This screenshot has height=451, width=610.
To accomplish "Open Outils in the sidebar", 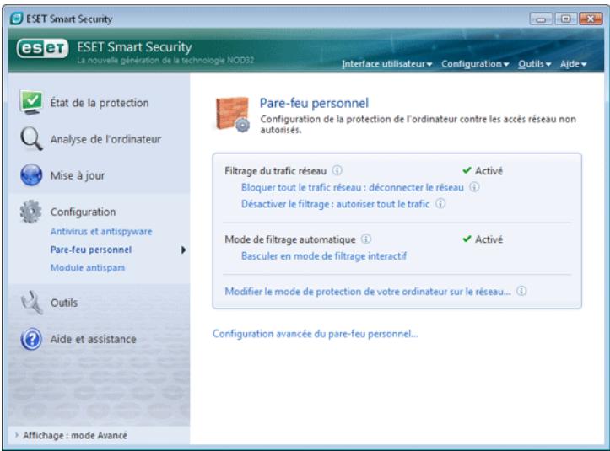I will point(64,303).
